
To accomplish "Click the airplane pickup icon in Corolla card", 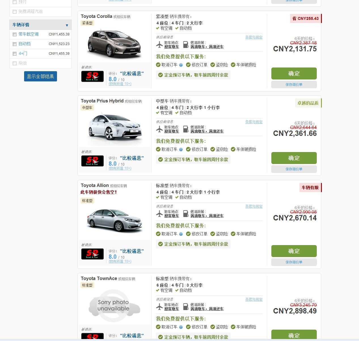I will (x=160, y=45).
